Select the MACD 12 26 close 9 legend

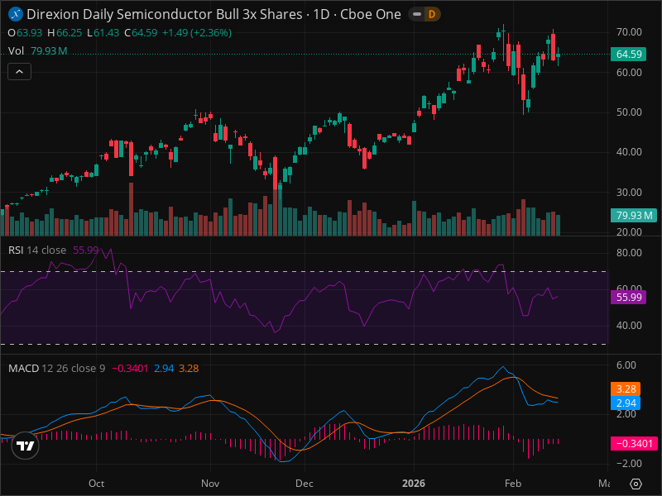point(56,368)
